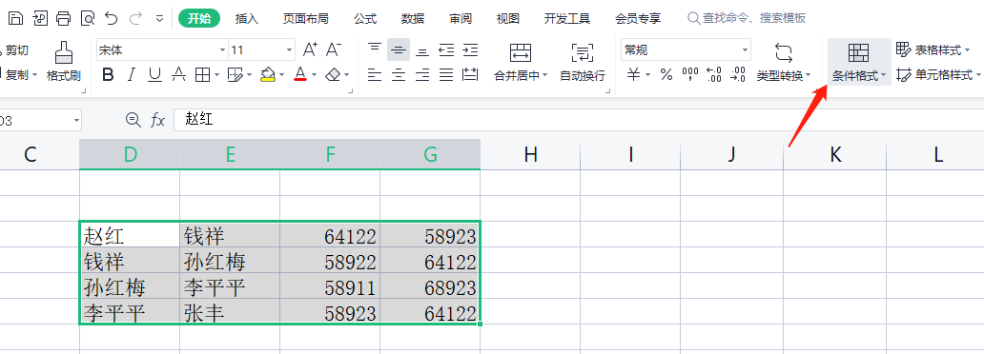
Task: Increase decimal places
Action: click(x=714, y=75)
